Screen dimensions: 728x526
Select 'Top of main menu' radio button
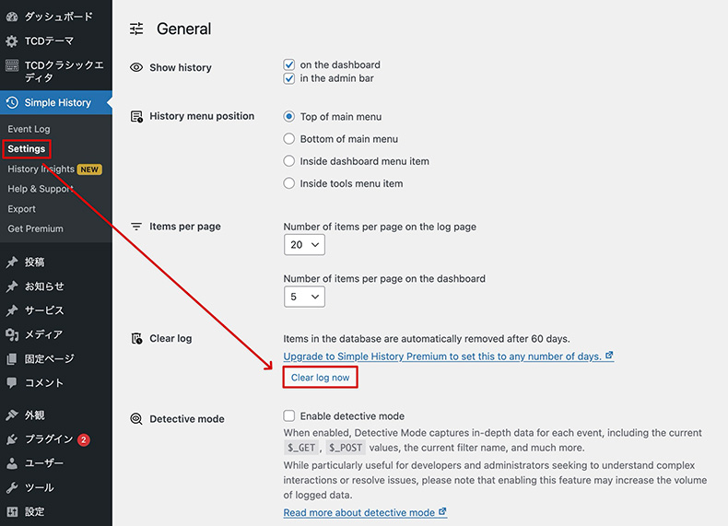tap(288, 116)
